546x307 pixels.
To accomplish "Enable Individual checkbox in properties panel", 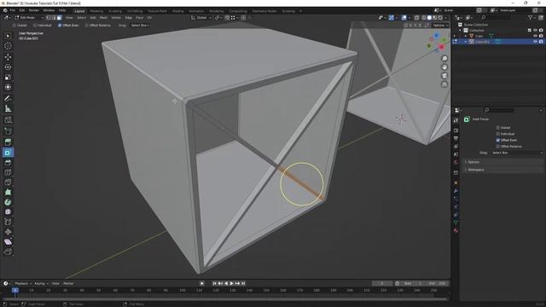I will point(497,134).
